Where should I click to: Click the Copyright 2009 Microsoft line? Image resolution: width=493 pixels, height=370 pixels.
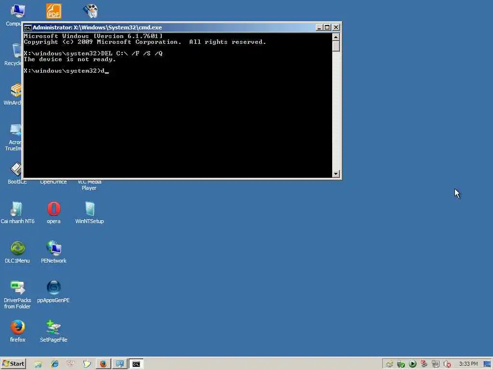point(145,42)
